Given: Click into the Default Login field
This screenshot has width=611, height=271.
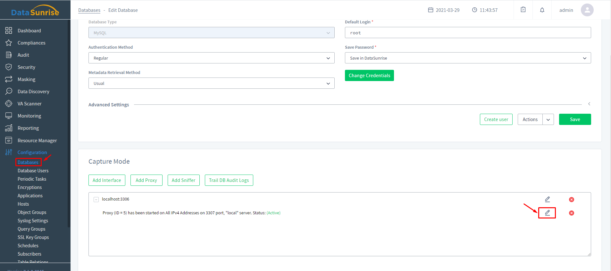Looking at the screenshot, I should pyautogui.click(x=468, y=33).
